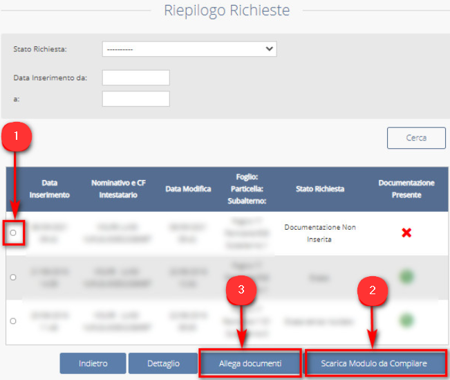Click the Documentazione Presente column header
The height and width of the screenshot is (380, 450).
[406, 189]
